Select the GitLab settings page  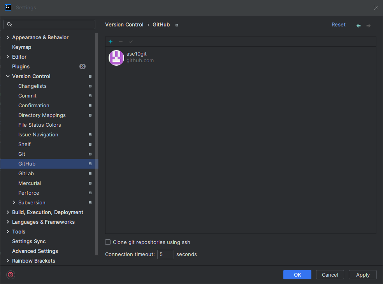[x=26, y=174]
